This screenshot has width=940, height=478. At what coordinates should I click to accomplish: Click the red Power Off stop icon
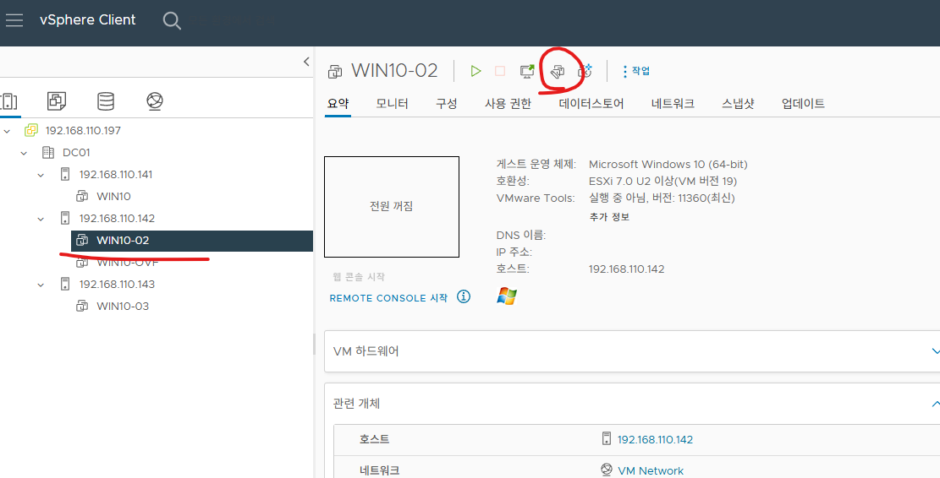click(x=500, y=71)
